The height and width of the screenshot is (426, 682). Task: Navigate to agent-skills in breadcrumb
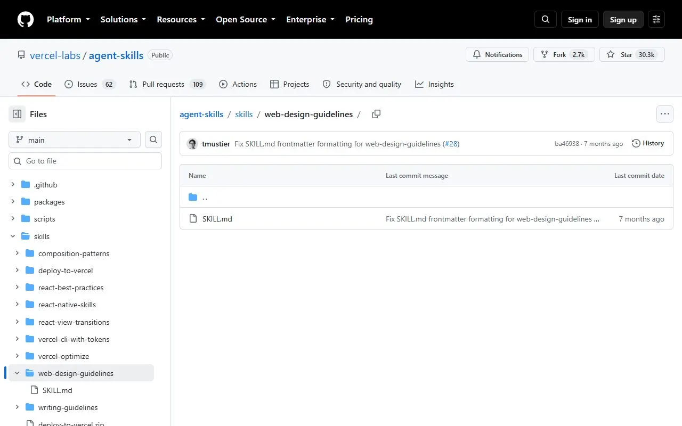pos(201,114)
